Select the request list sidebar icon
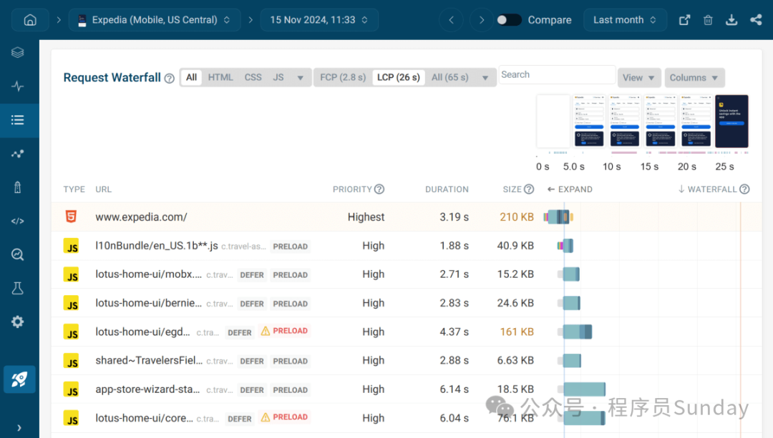The image size is (773, 438). point(18,120)
